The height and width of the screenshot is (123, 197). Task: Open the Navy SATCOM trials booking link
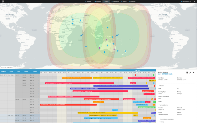(x=165, y=74)
